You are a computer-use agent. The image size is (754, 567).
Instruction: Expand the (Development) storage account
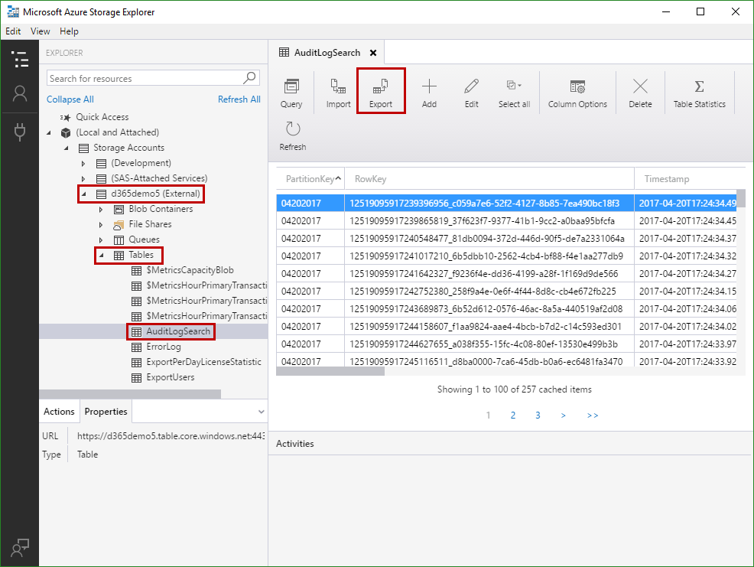[x=84, y=163]
